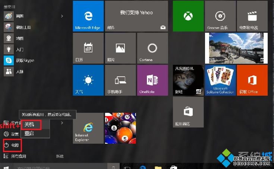Click the 新建 label beside 所有应用
Image resolution: width=274 pixels, height=169 pixels.
coord(60,156)
